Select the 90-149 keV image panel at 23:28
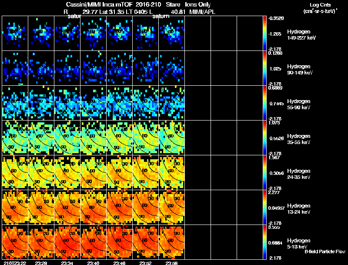The image size is (348, 265). 41,68
